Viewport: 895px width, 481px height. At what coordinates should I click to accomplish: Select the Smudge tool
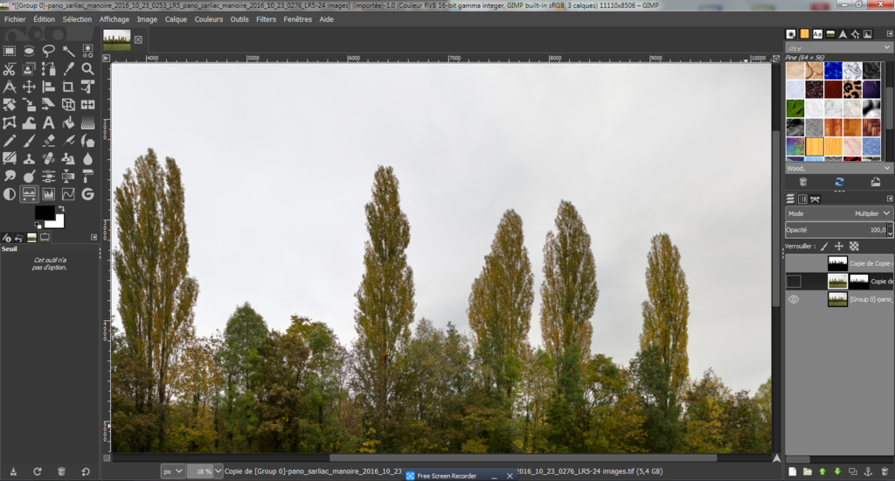pyautogui.click(x=10, y=177)
